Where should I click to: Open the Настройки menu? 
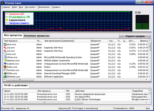(x=30, y=7)
